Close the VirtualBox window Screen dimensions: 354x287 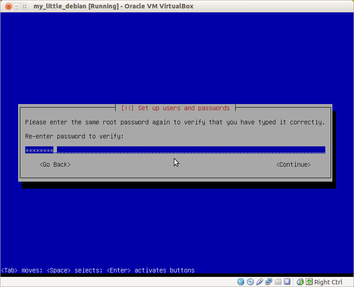8,6
